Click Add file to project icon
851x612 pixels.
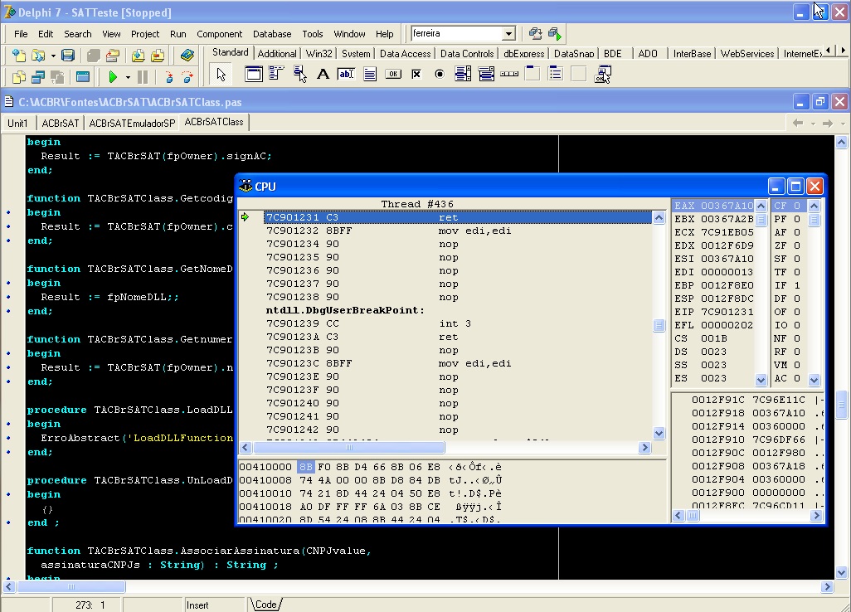click(138, 56)
